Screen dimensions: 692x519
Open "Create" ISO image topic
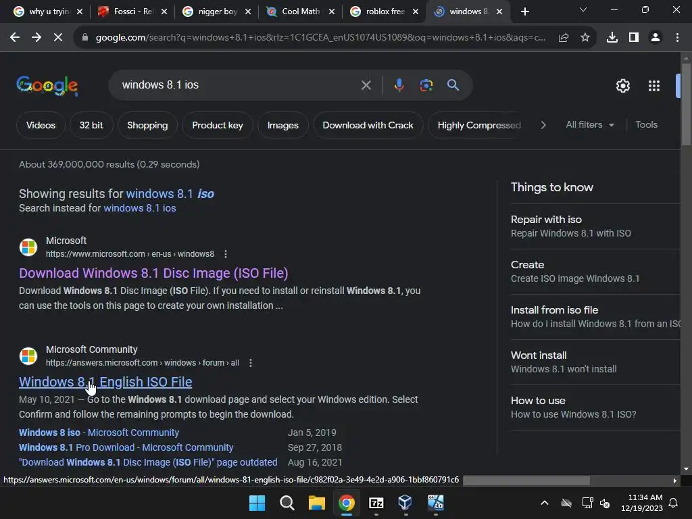coord(595,272)
